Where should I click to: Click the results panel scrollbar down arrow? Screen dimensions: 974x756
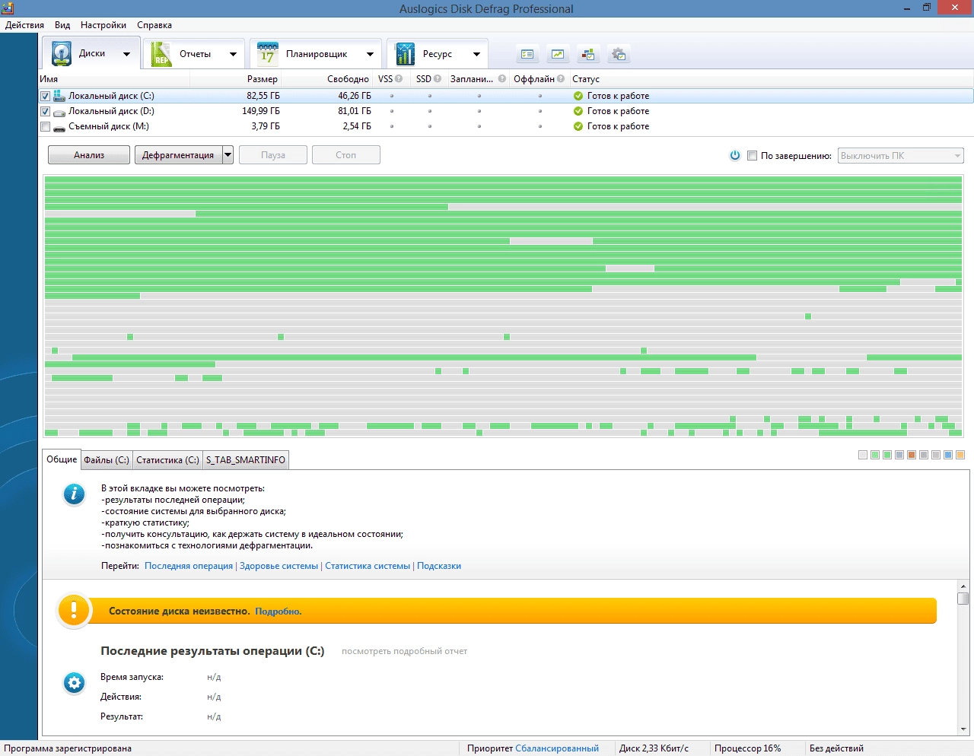coord(963,729)
